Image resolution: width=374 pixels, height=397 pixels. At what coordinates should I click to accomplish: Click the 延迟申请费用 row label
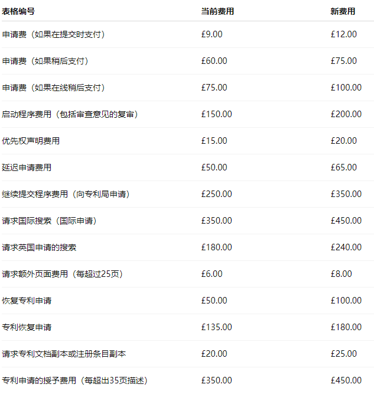27,167
